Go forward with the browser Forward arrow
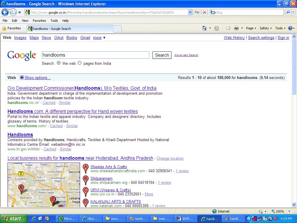 [13, 12]
